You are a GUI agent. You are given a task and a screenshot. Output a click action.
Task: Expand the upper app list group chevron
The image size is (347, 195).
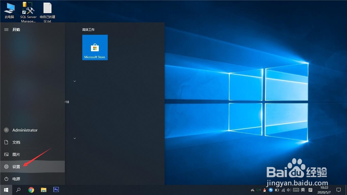75,81
